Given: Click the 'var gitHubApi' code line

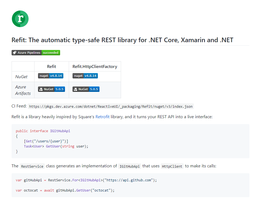Looking at the screenshot, I should pos(86,180).
